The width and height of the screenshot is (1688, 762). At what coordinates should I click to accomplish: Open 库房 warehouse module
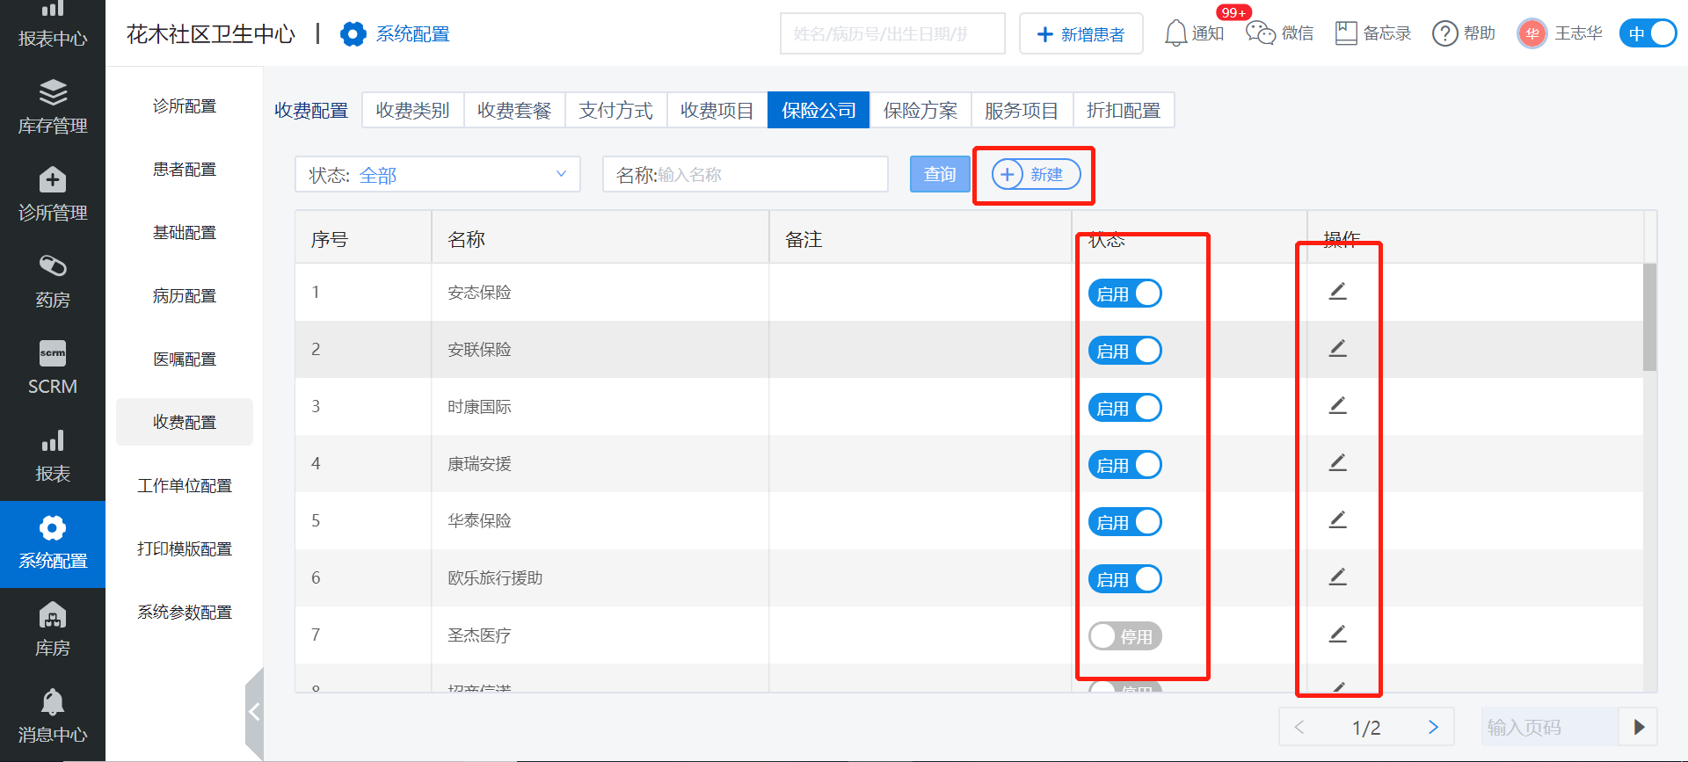53,629
